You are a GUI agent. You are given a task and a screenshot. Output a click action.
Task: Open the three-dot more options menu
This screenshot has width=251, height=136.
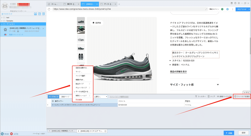[x=232, y=9]
